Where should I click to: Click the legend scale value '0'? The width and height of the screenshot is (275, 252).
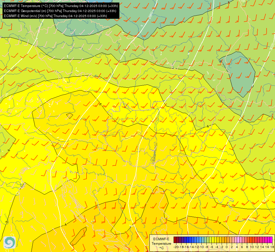pos(227,247)
